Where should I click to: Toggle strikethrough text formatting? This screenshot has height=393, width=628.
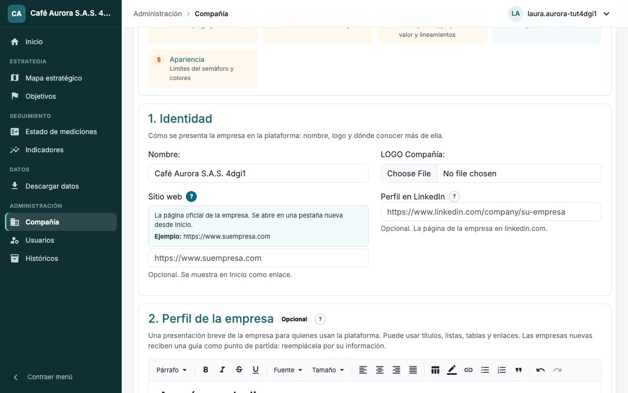coord(239,370)
